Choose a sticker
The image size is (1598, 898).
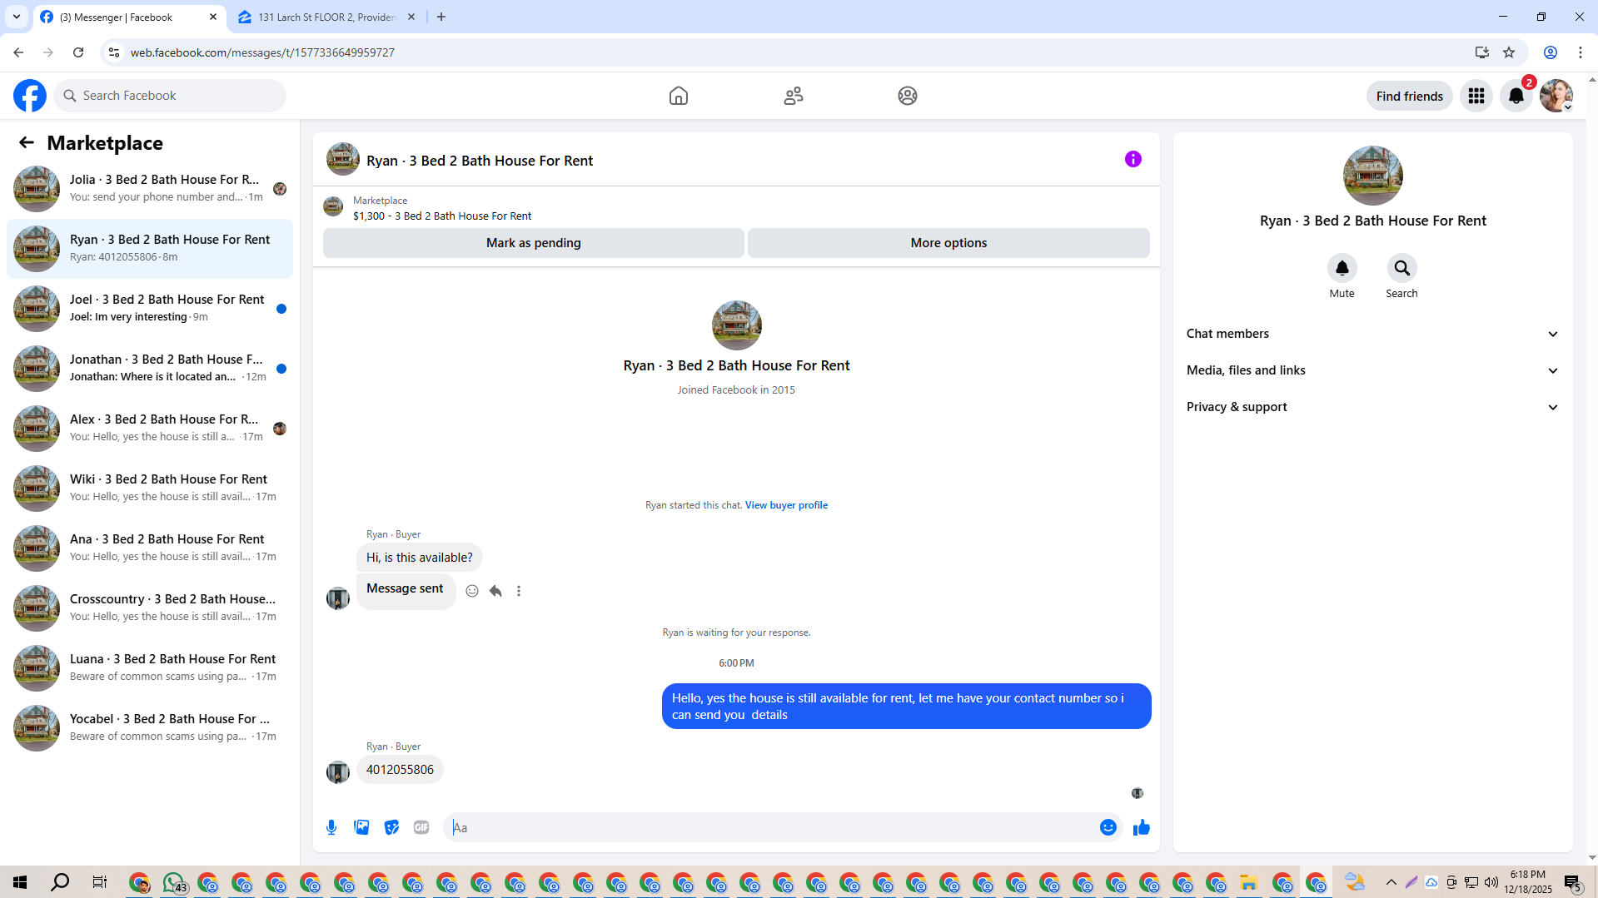[x=391, y=827]
